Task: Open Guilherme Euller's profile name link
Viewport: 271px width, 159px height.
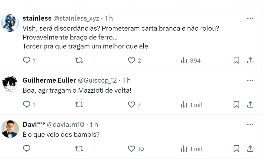Action: [x=49, y=80]
